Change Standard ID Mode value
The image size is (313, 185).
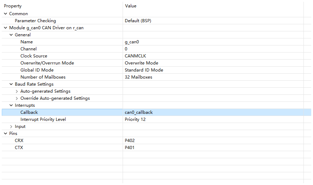(x=144, y=70)
